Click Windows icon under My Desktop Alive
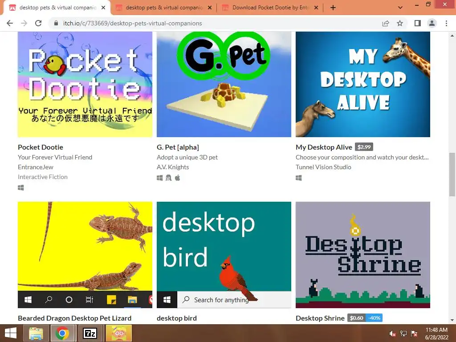Screen dimensions: 456x342 [299, 178]
